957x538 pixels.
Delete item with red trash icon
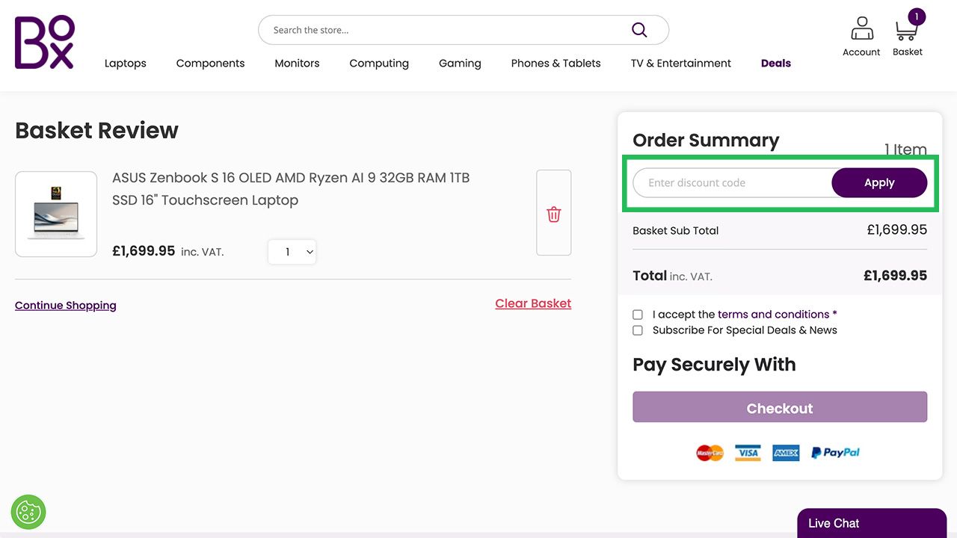click(554, 213)
